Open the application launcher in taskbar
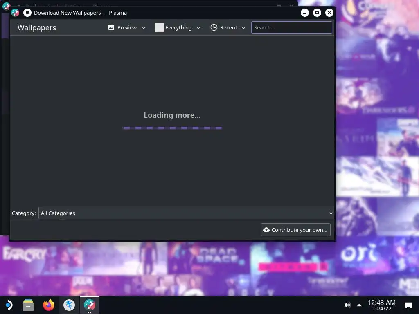 9,305
